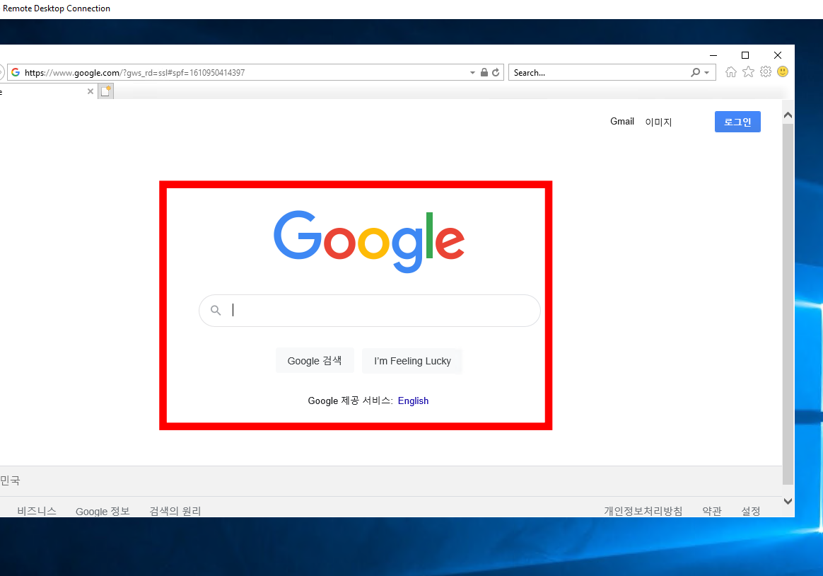Open the 검색의 원리 footer link

point(175,511)
